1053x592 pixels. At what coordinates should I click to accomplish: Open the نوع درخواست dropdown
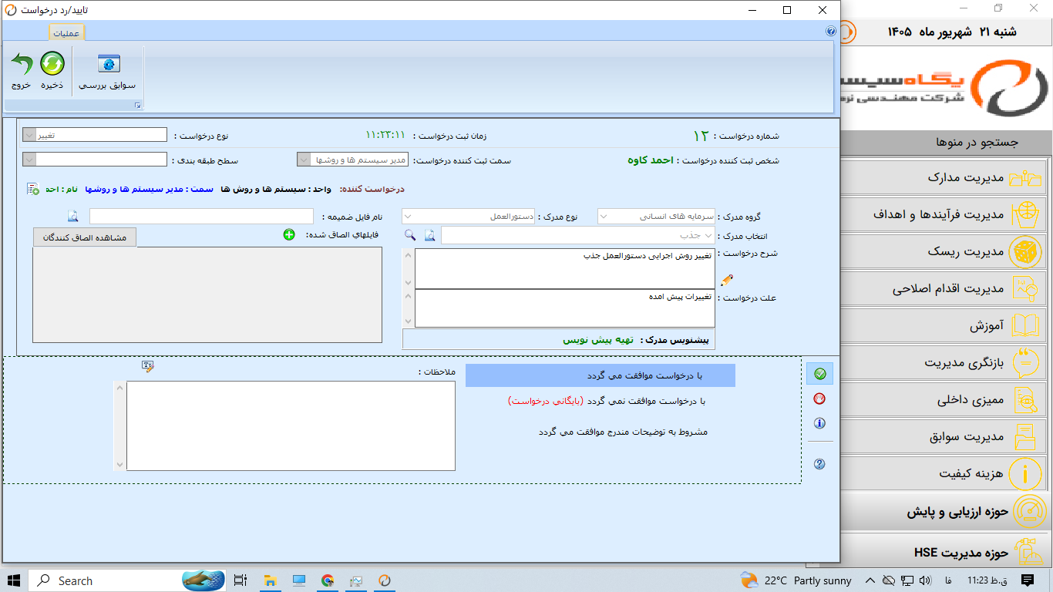[29, 135]
